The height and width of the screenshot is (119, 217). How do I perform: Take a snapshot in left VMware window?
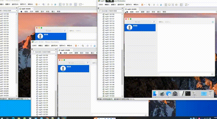pyautogui.click(x=48, y=5)
